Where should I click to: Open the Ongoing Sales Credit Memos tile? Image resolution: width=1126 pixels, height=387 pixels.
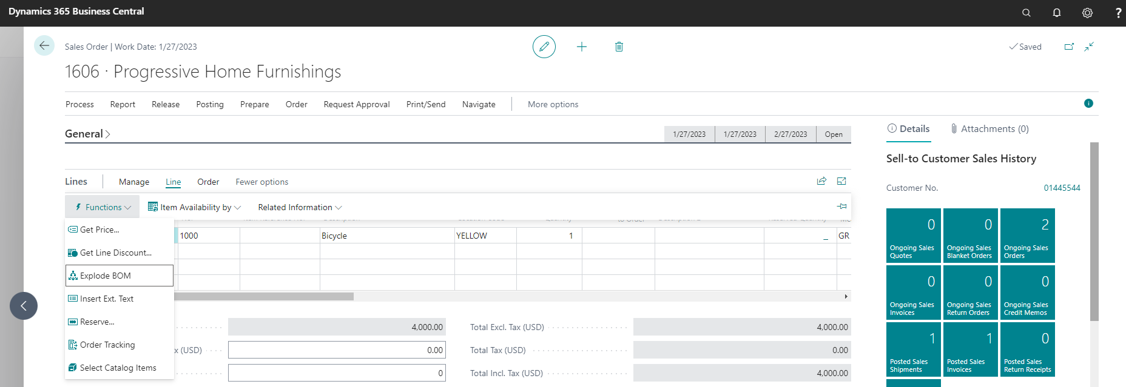[1028, 293]
